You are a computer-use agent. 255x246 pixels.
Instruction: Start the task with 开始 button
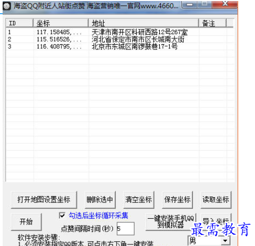tap(26, 222)
